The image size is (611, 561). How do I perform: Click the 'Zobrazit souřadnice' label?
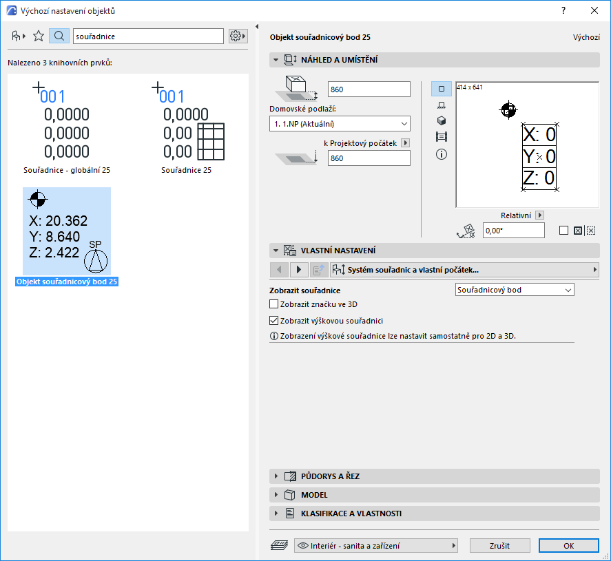tap(304, 290)
